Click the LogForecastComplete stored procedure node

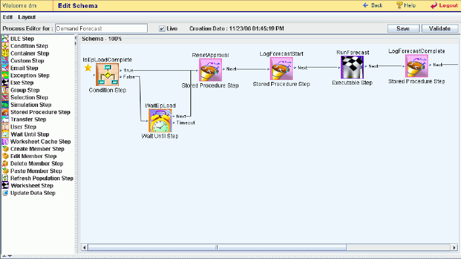[416, 66]
